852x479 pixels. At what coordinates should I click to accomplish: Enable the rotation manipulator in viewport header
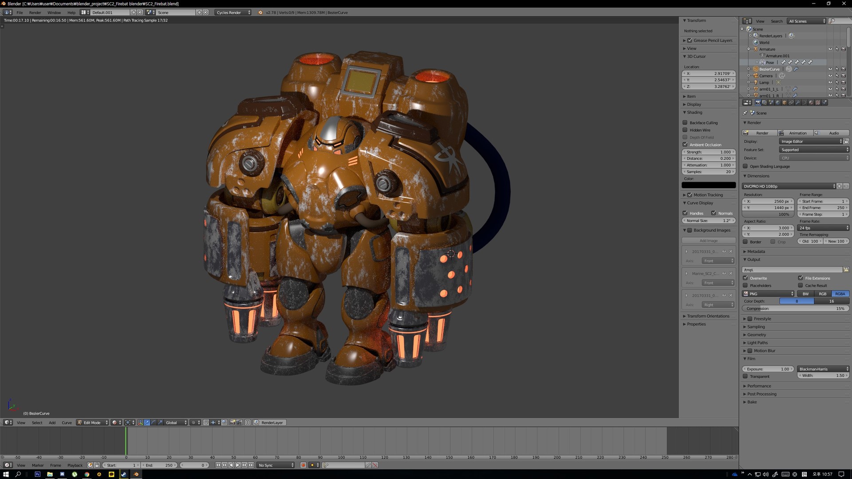154,423
